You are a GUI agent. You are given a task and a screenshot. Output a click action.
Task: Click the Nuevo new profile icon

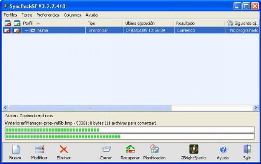16,149
